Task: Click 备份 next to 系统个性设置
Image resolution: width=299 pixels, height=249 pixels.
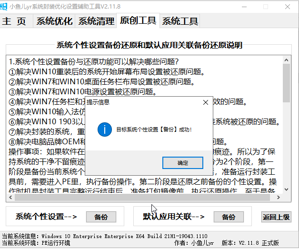Action: 101,217
